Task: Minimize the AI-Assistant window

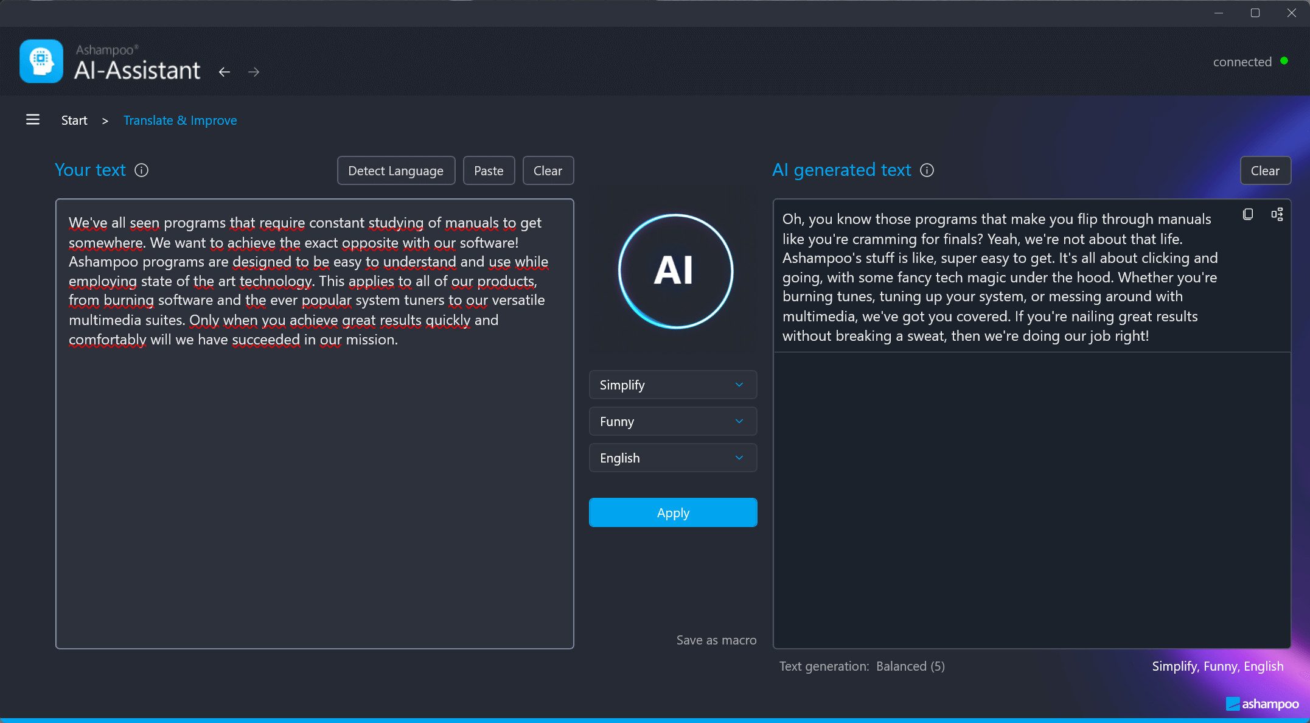Action: 1218,13
